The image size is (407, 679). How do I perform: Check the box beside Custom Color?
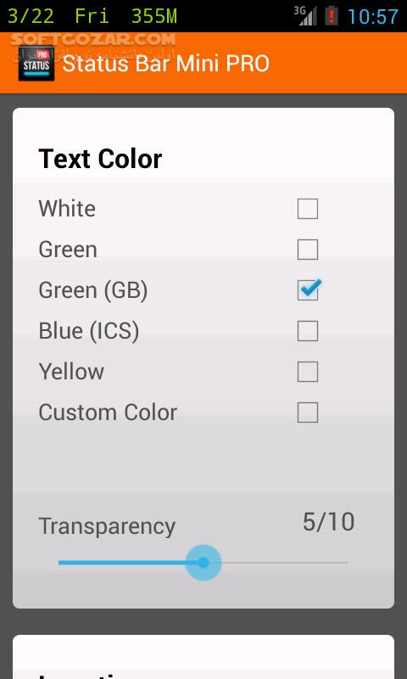tap(308, 412)
